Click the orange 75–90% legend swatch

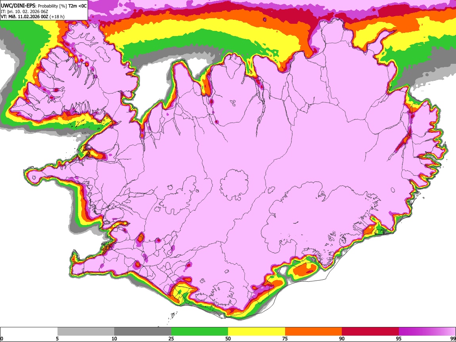pos(313,331)
